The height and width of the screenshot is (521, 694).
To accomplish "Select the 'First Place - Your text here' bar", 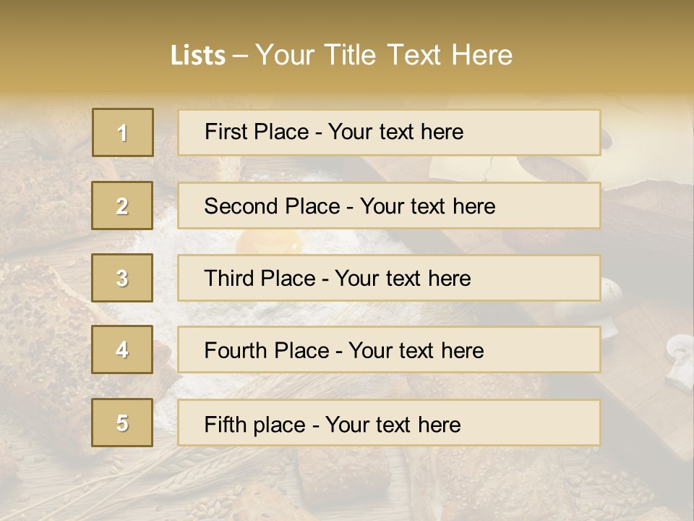I will tap(389, 132).
